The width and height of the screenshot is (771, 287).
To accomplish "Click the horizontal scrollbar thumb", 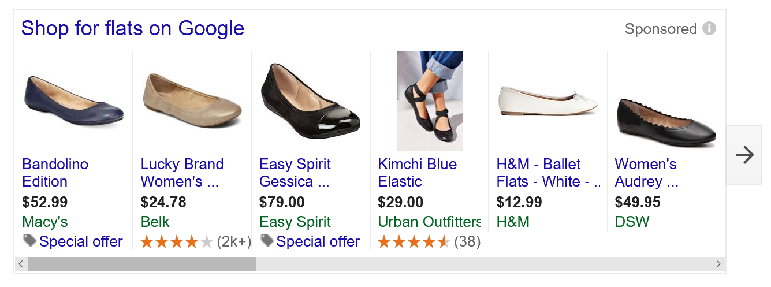I will [141, 264].
